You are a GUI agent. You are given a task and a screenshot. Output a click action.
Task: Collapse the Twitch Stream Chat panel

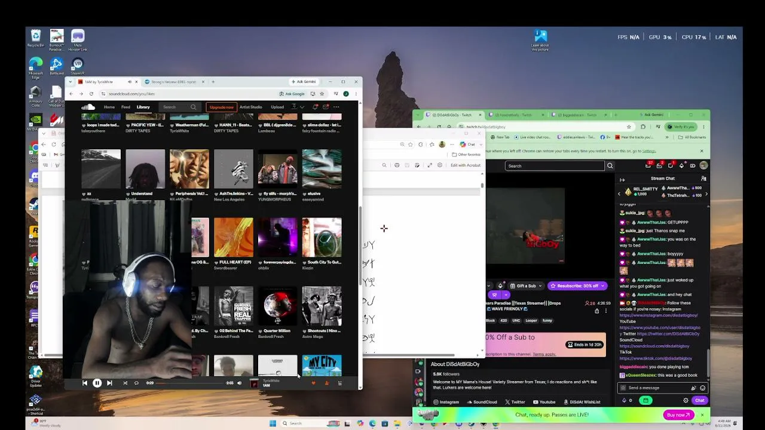tap(622, 179)
